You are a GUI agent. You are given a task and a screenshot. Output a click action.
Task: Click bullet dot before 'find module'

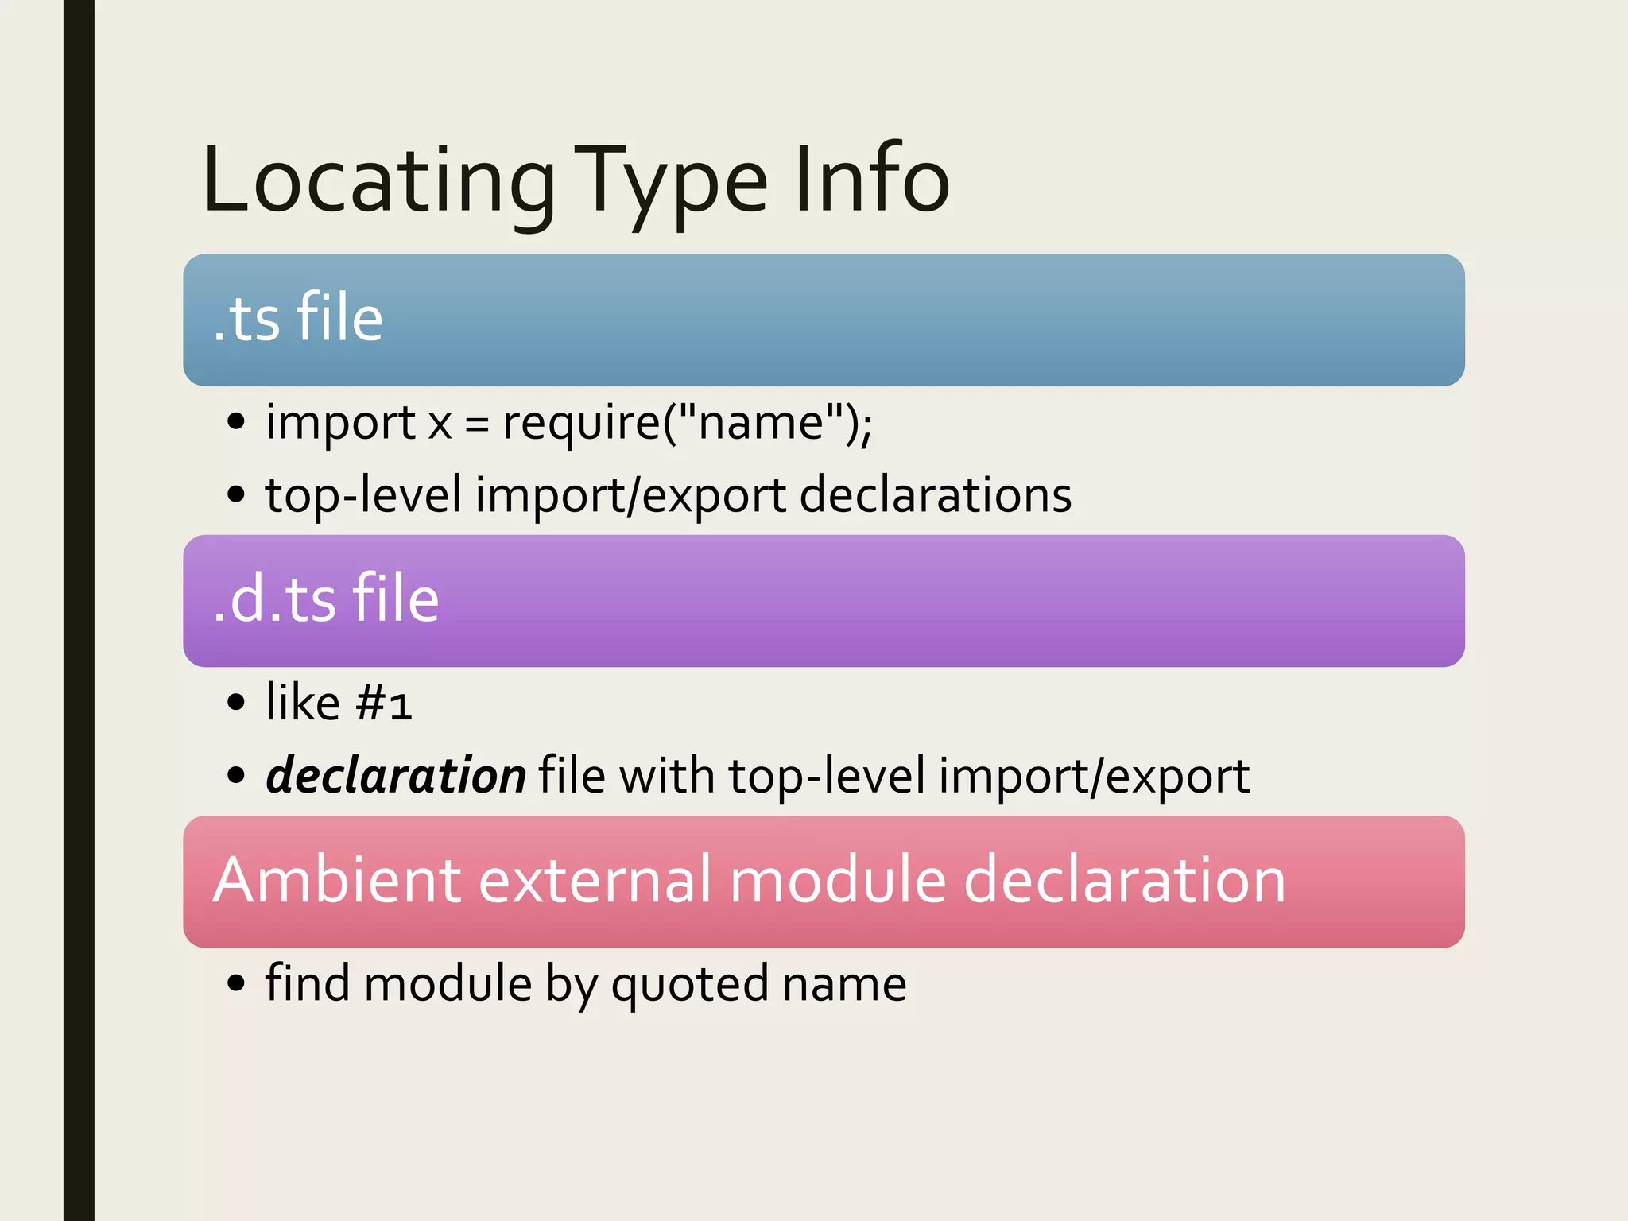click(235, 984)
